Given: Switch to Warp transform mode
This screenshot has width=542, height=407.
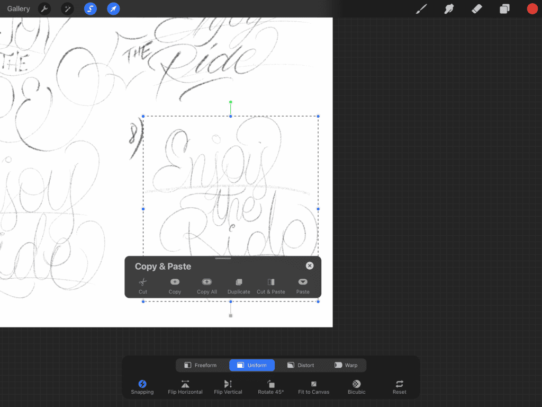Looking at the screenshot, I should coord(347,365).
